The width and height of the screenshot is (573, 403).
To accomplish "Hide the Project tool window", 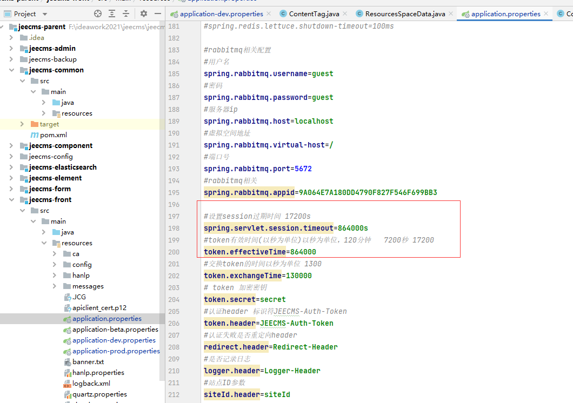I will point(157,14).
